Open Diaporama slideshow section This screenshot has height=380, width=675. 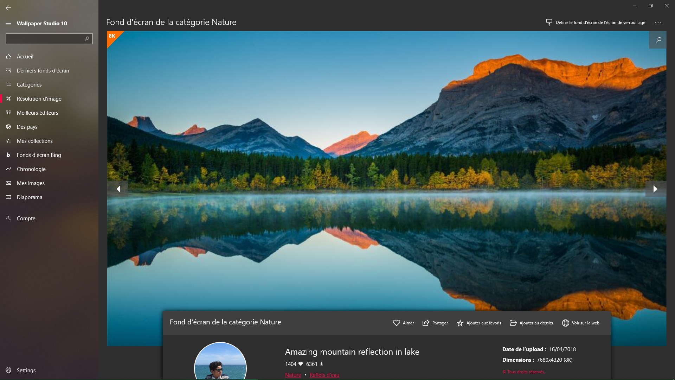30,197
